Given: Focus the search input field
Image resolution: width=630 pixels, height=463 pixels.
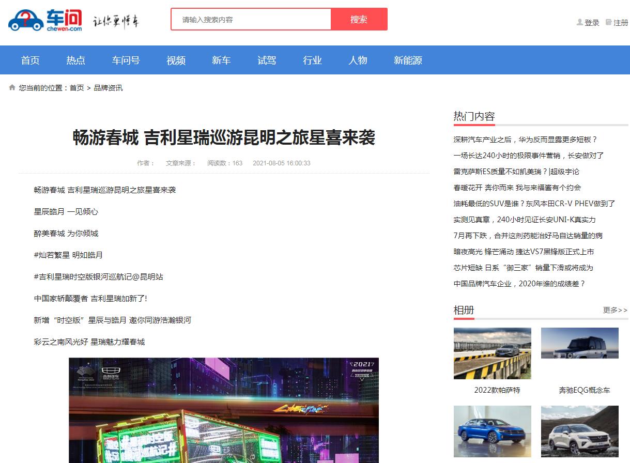Looking at the screenshot, I should coord(251,19).
